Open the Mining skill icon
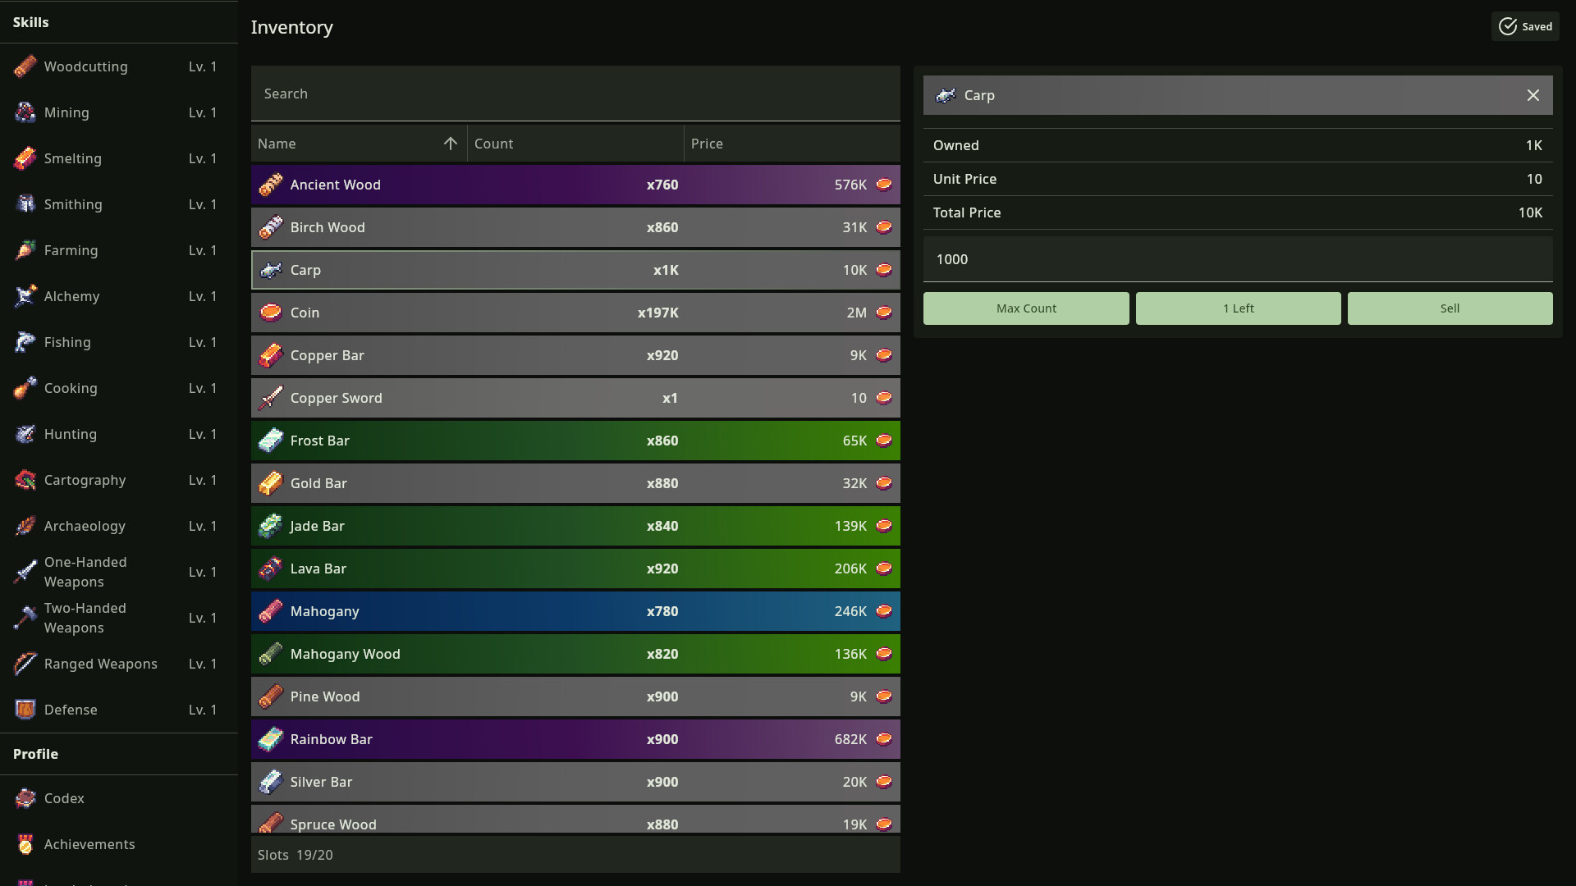The width and height of the screenshot is (1576, 886). 25,112
